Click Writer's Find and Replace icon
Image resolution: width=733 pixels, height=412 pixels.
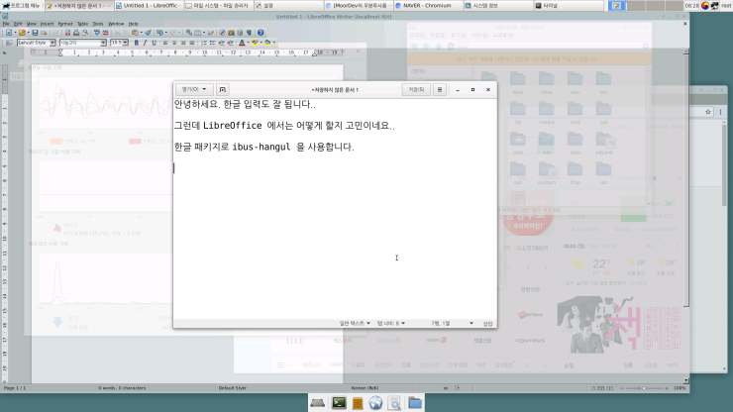click(x=188, y=33)
